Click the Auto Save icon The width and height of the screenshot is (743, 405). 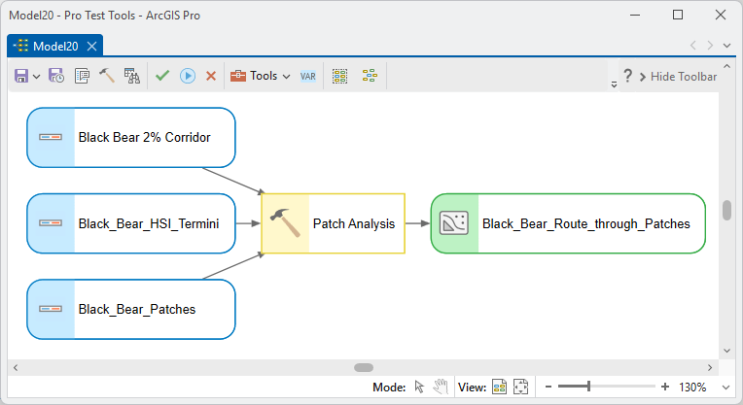coord(56,76)
